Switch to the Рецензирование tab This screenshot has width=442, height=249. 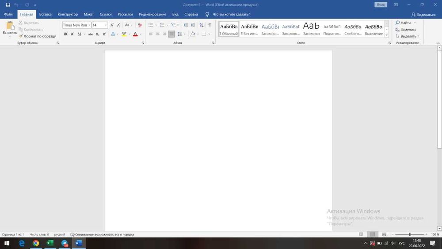152,15
